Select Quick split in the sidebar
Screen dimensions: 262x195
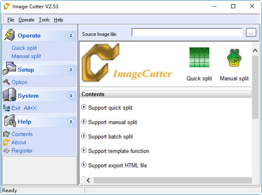coord(24,48)
